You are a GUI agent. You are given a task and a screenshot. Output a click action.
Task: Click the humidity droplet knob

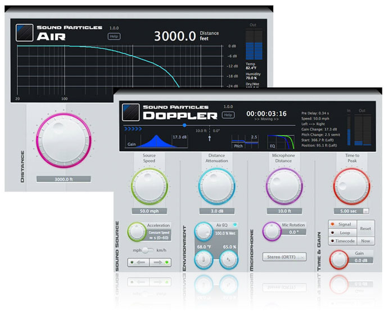229,257
